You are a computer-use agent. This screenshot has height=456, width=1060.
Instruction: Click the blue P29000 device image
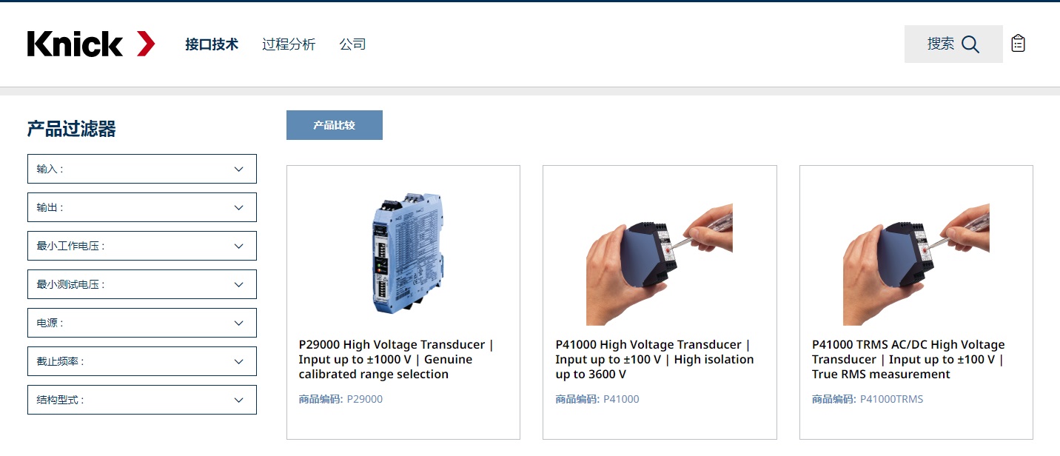pos(403,253)
